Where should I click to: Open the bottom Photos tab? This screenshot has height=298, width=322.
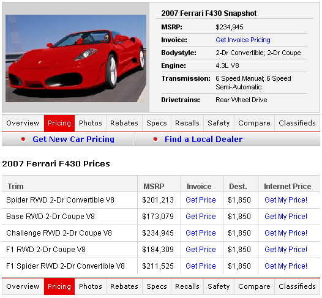pyautogui.click(x=91, y=286)
